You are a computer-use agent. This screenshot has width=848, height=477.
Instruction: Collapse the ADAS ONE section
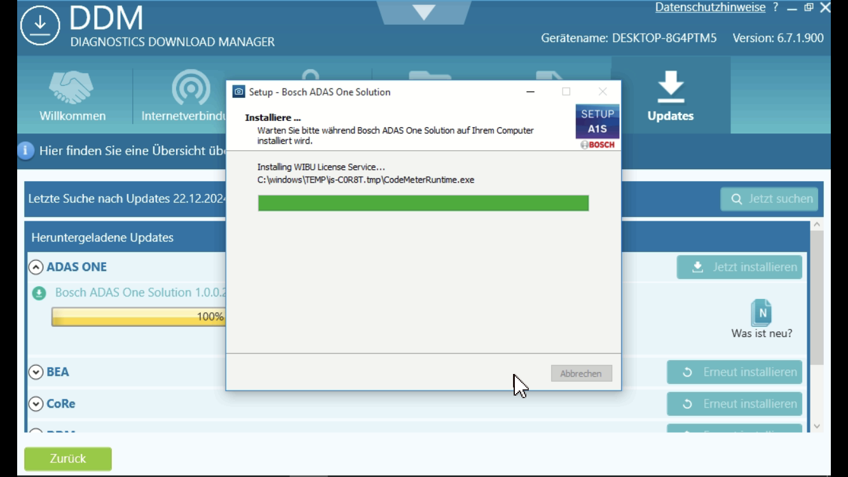click(36, 267)
